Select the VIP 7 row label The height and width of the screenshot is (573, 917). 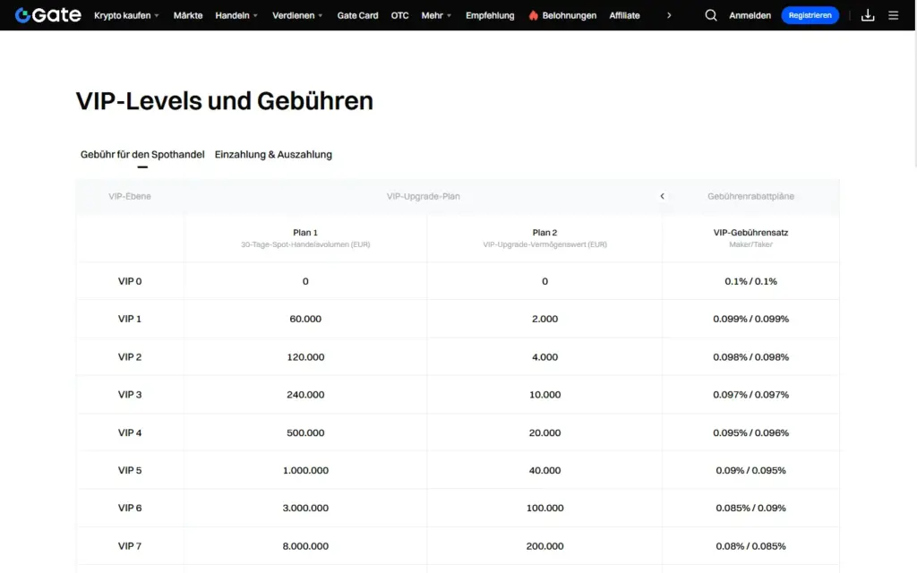click(x=129, y=546)
